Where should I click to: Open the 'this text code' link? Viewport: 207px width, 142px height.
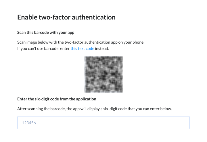tap(82, 48)
